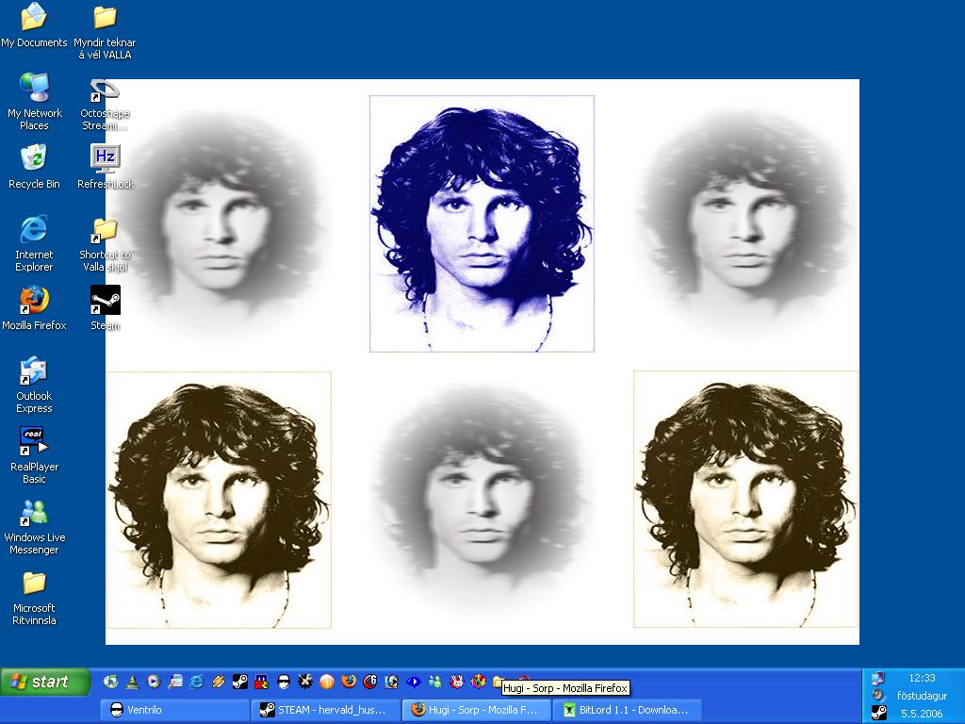
Task: Switch to Hugi - Sorp Firefox taskbar window
Action: 477,710
